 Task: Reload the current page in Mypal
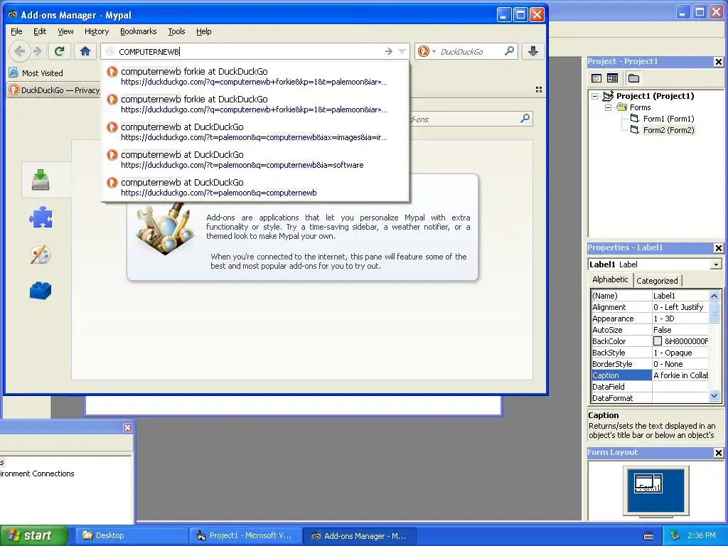(x=60, y=51)
